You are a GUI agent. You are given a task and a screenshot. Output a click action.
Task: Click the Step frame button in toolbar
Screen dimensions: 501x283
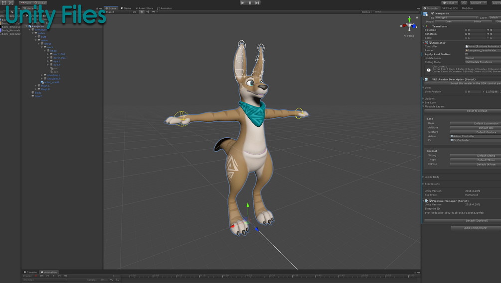tap(257, 2)
